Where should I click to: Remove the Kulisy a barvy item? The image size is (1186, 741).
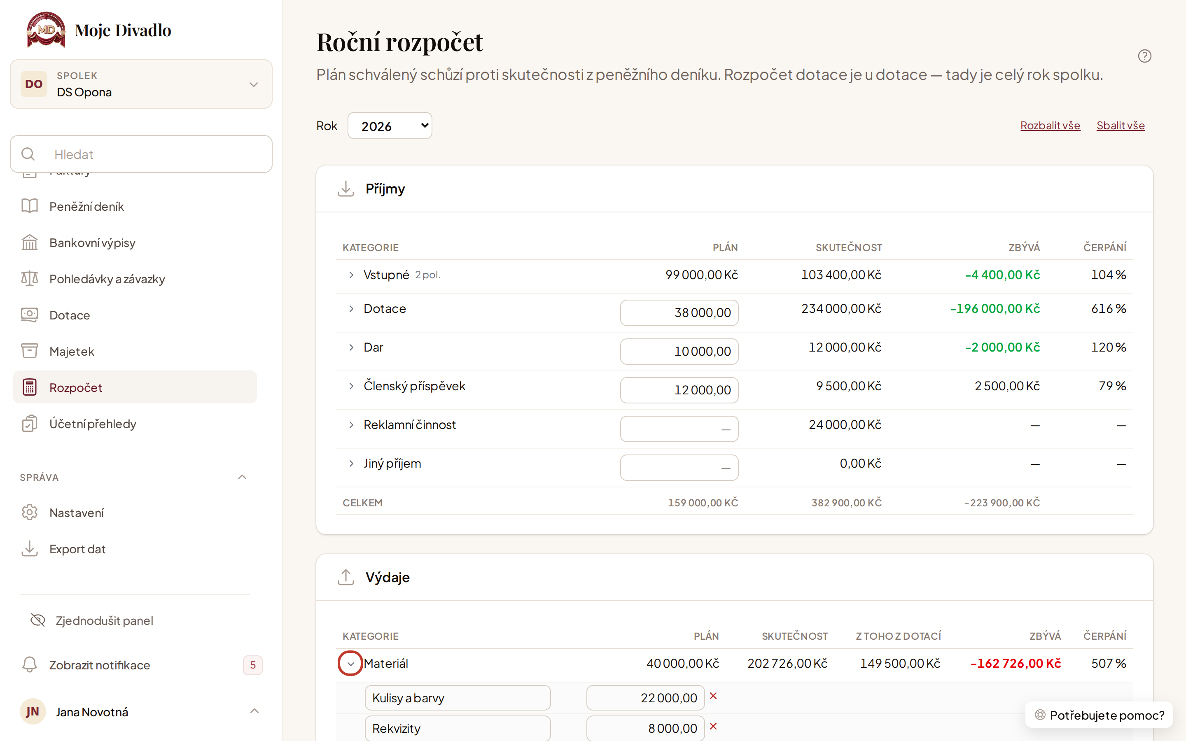click(x=714, y=696)
